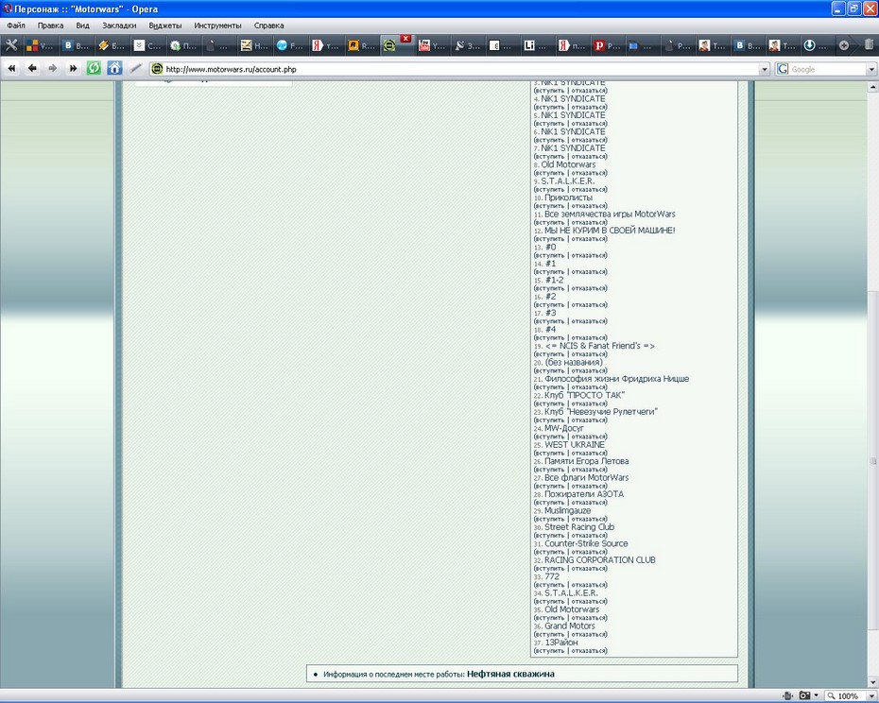The image size is (879, 703).
Task: Click the wand (password) toolbar icon
Action: [x=136, y=68]
